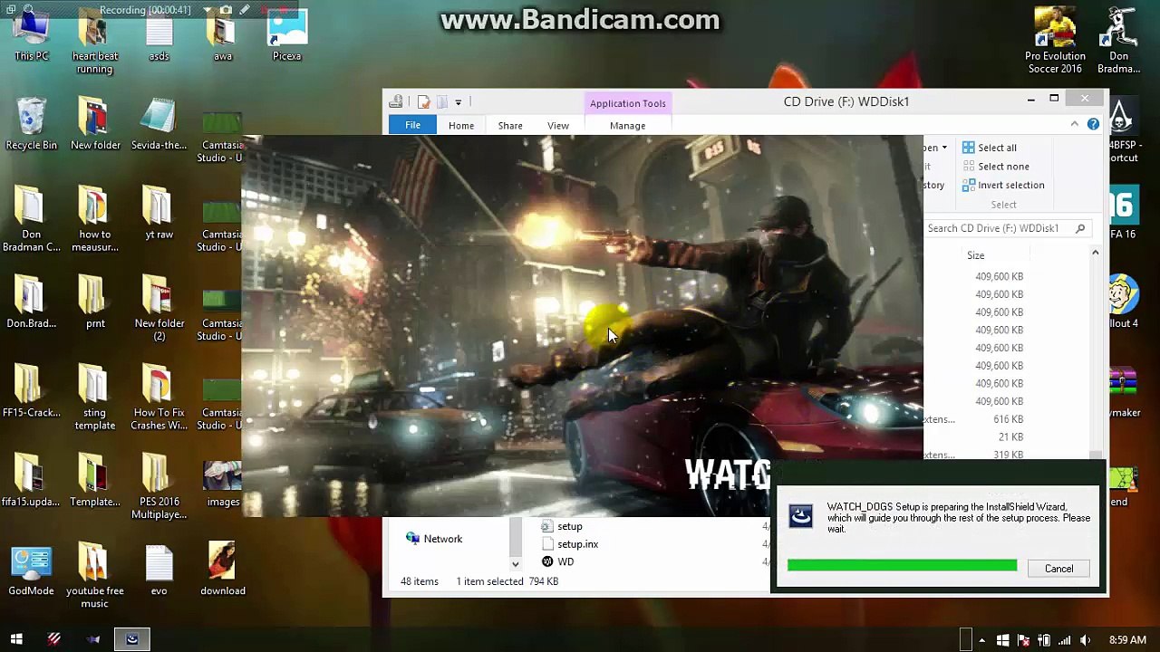Open the evo file icon
Viewport: 1160px width, 652px height.
point(159,570)
